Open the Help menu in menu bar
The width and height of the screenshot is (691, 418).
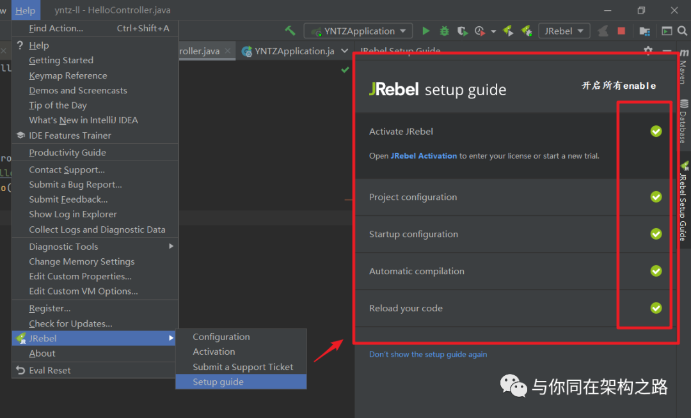[x=25, y=10]
